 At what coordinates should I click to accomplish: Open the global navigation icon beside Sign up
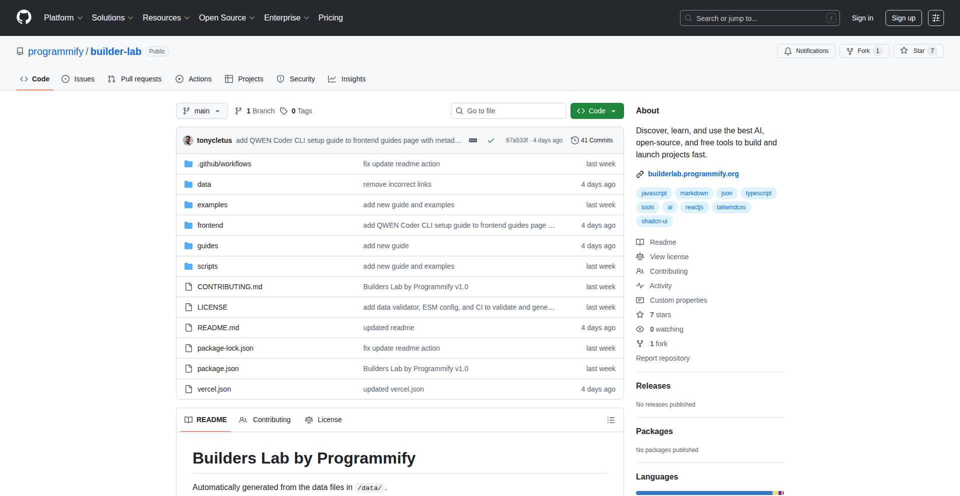935,18
